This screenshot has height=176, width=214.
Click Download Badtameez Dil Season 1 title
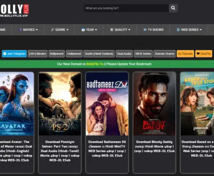[107, 149]
